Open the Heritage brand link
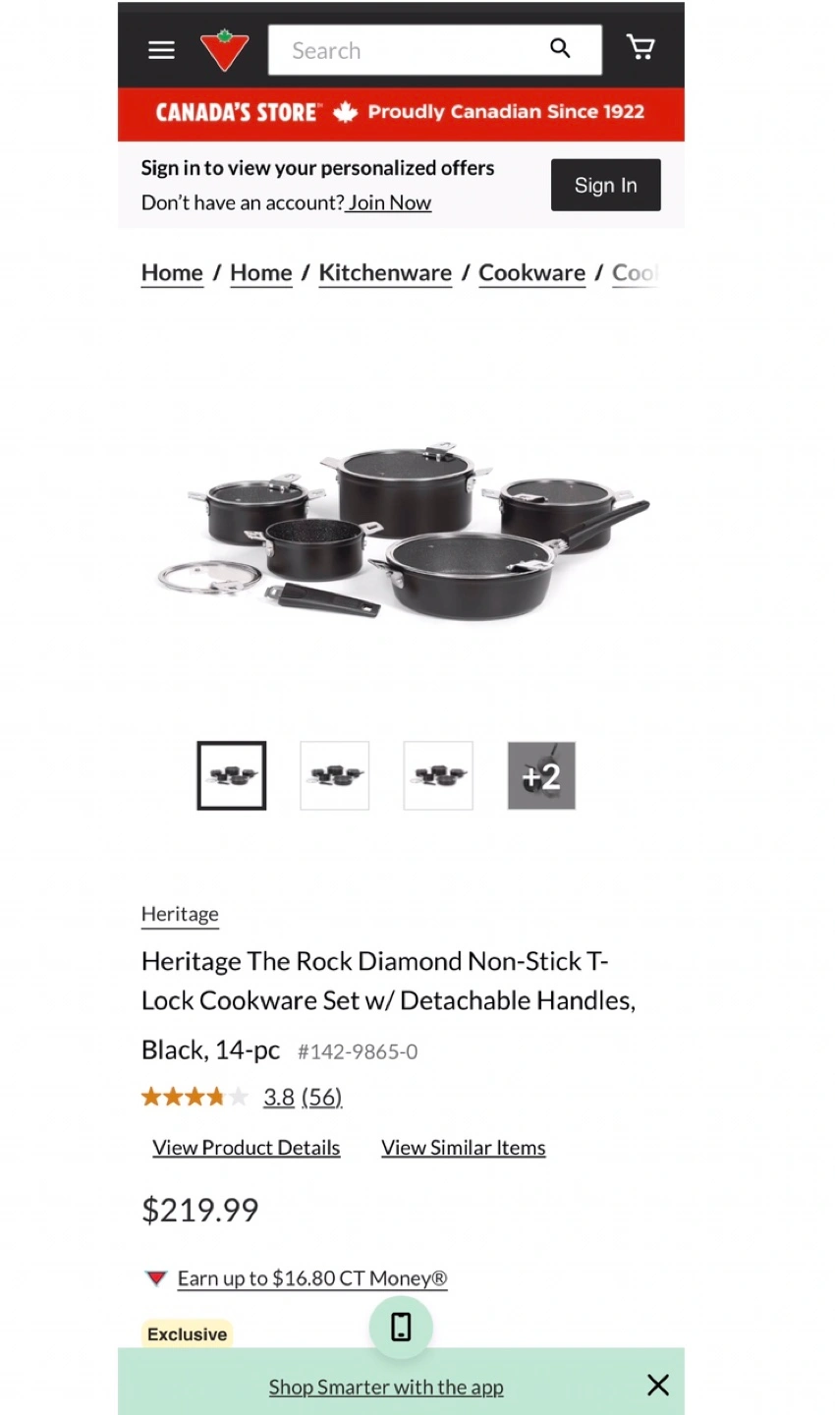This screenshot has height=1415, width=835. [180, 914]
